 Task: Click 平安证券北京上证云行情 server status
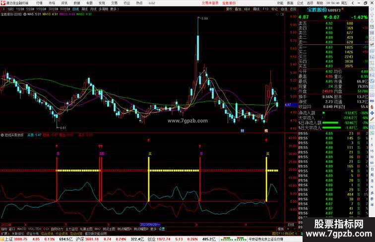coord(266,239)
